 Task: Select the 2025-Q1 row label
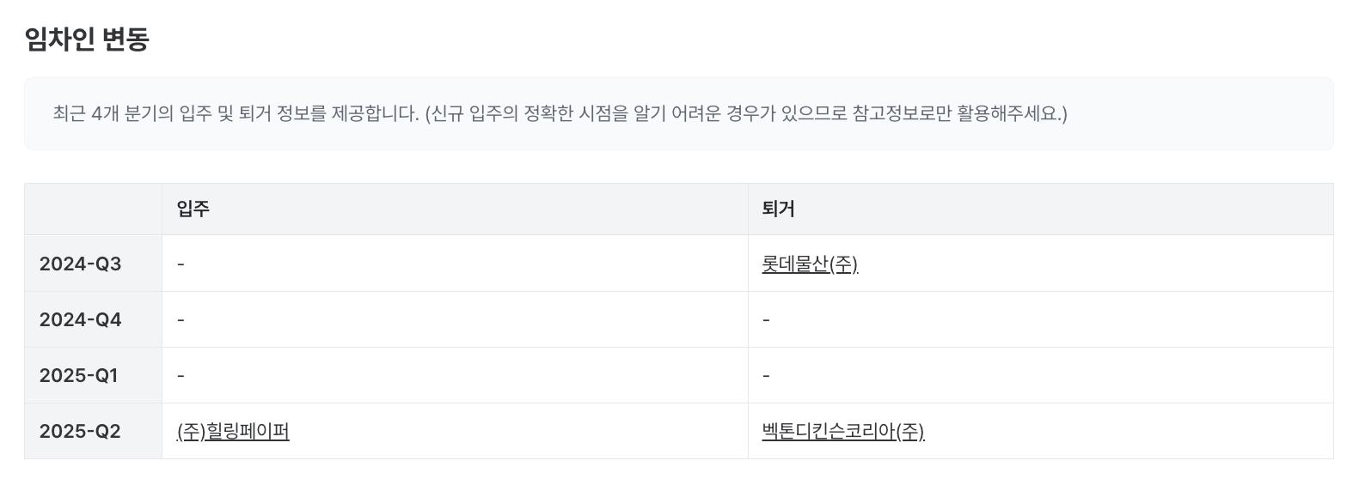[78, 376]
